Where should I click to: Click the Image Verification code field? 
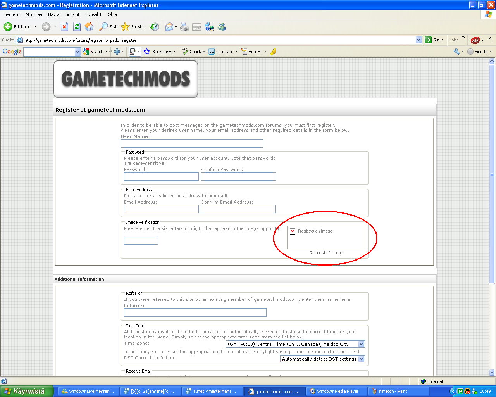click(141, 240)
